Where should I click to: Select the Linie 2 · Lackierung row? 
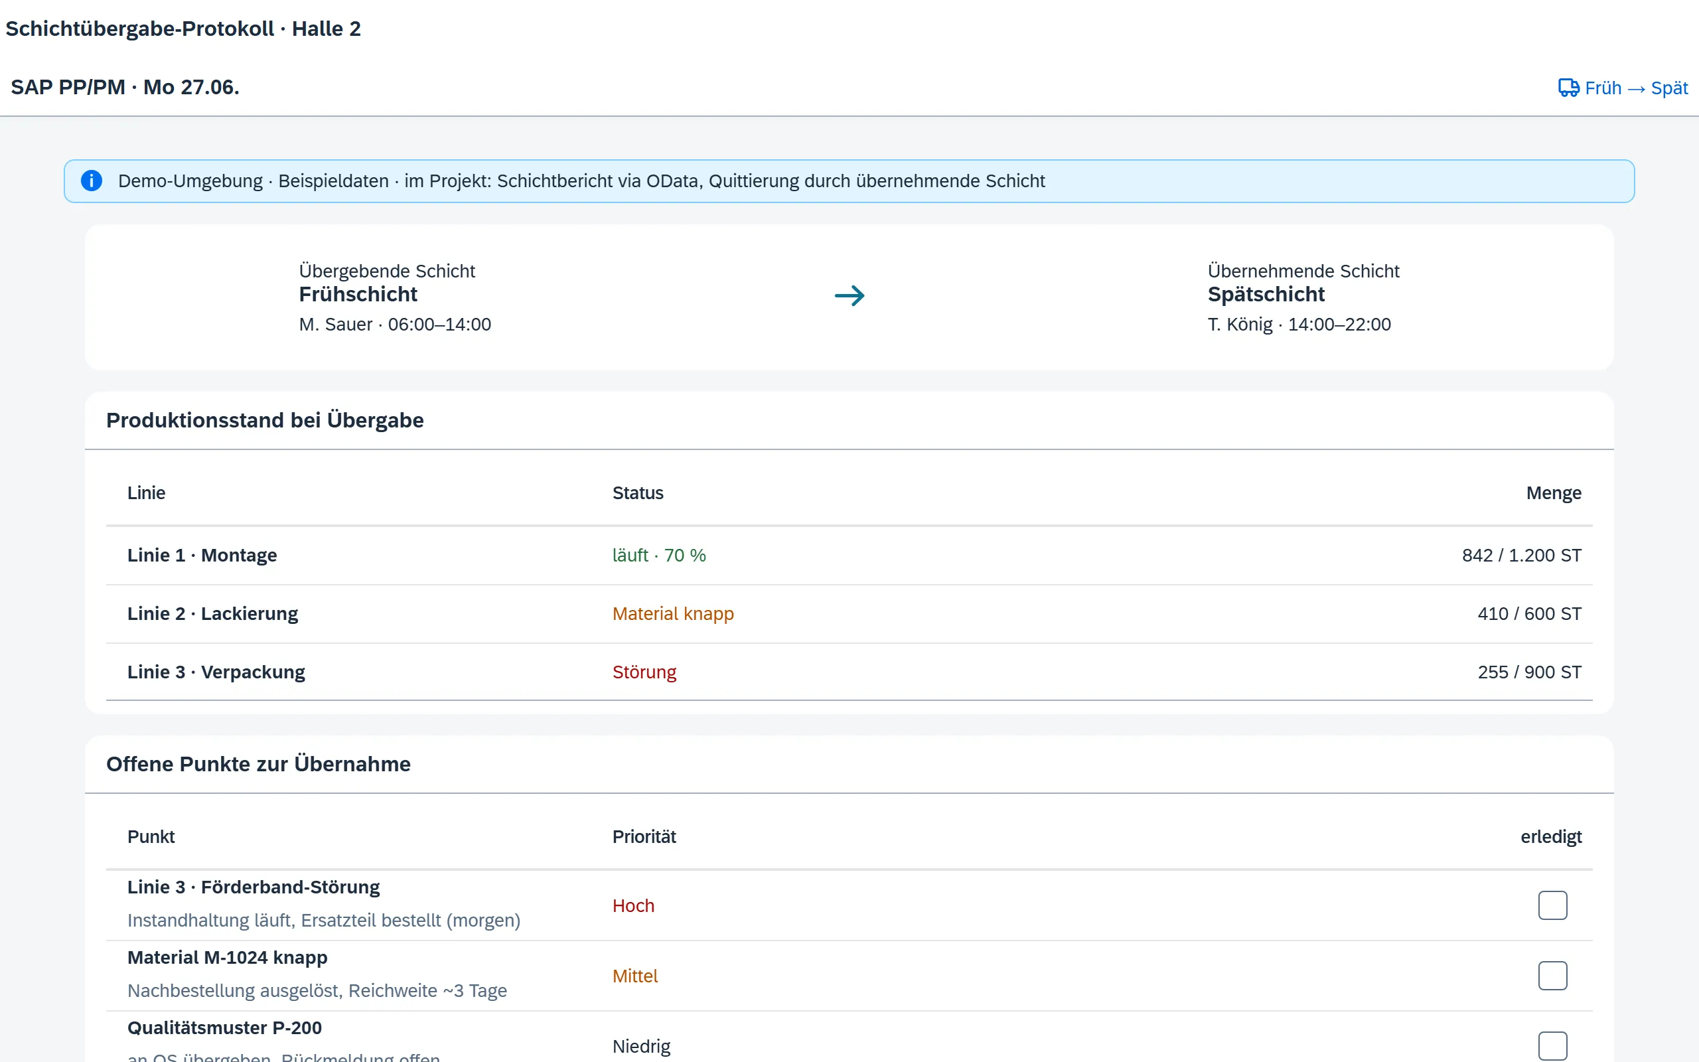(x=849, y=614)
